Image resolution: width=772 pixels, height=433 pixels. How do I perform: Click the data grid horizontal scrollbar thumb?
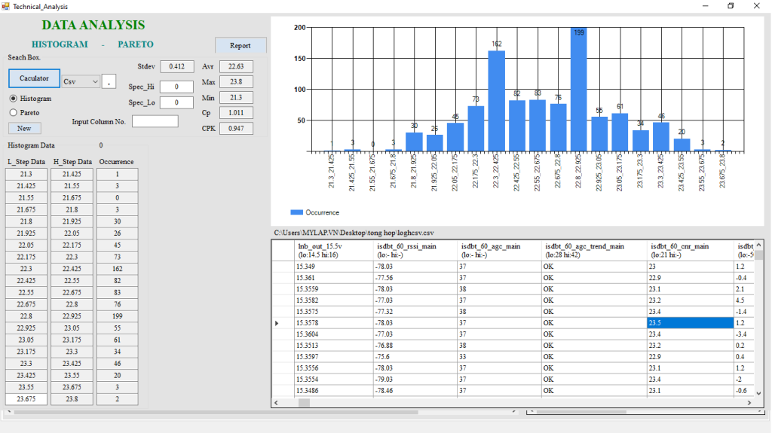click(305, 402)
